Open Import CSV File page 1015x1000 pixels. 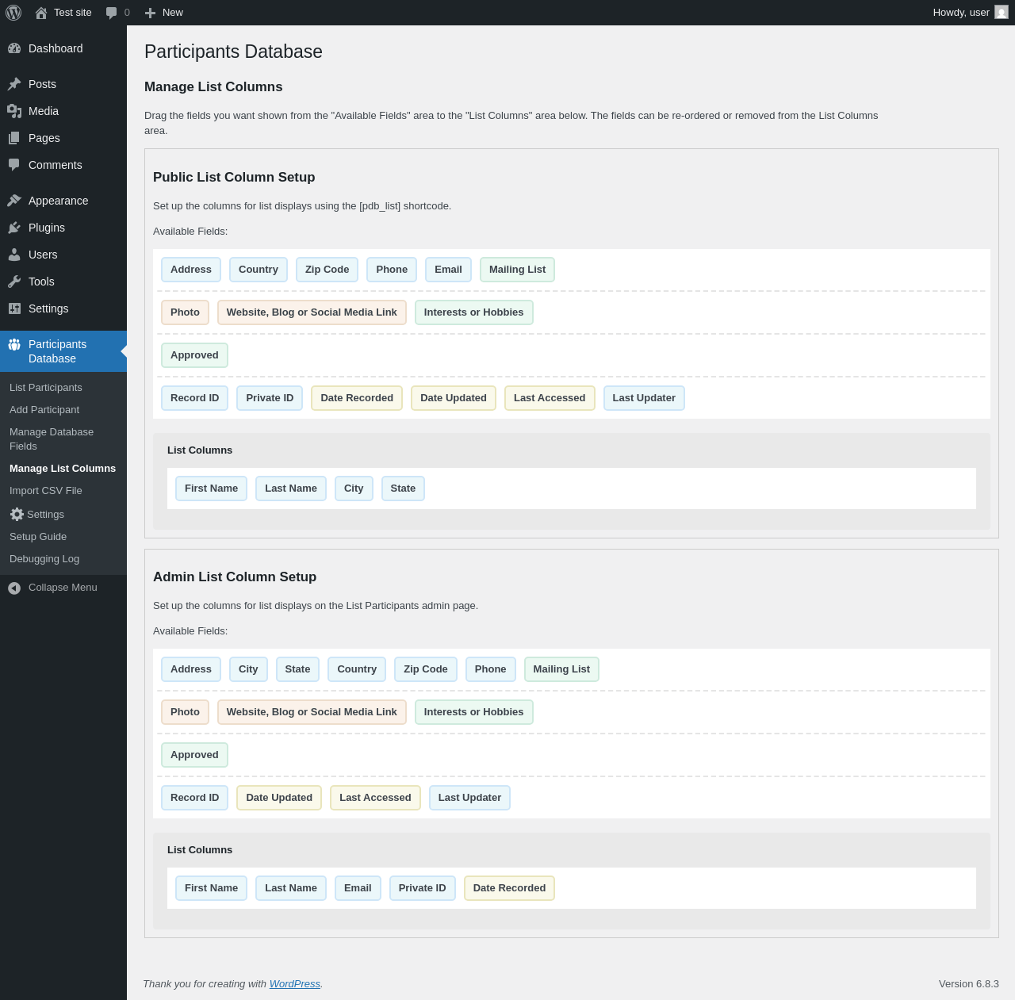click(46, 491)
